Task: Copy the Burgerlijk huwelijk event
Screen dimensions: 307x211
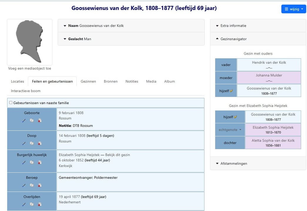Action: tap(32, 162)
